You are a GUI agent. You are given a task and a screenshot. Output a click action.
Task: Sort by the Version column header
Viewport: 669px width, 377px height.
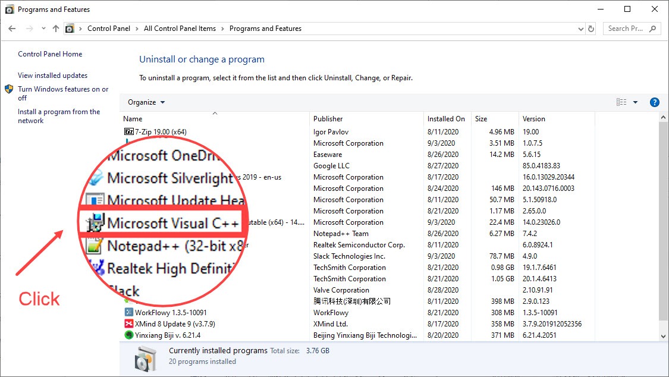tap(557, 119)
